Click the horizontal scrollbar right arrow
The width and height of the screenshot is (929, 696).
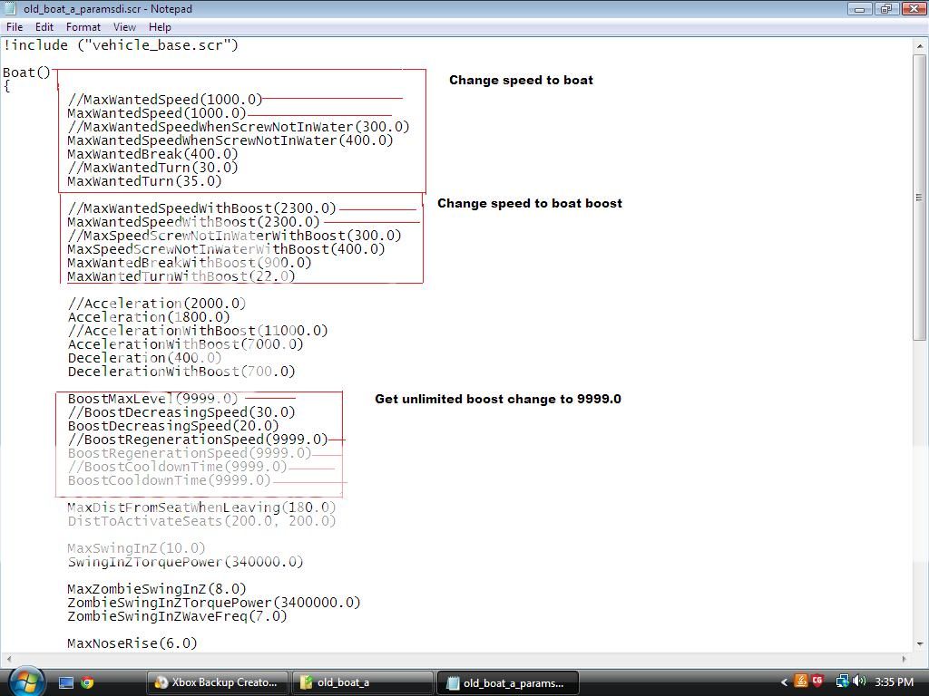coord(905,659)
